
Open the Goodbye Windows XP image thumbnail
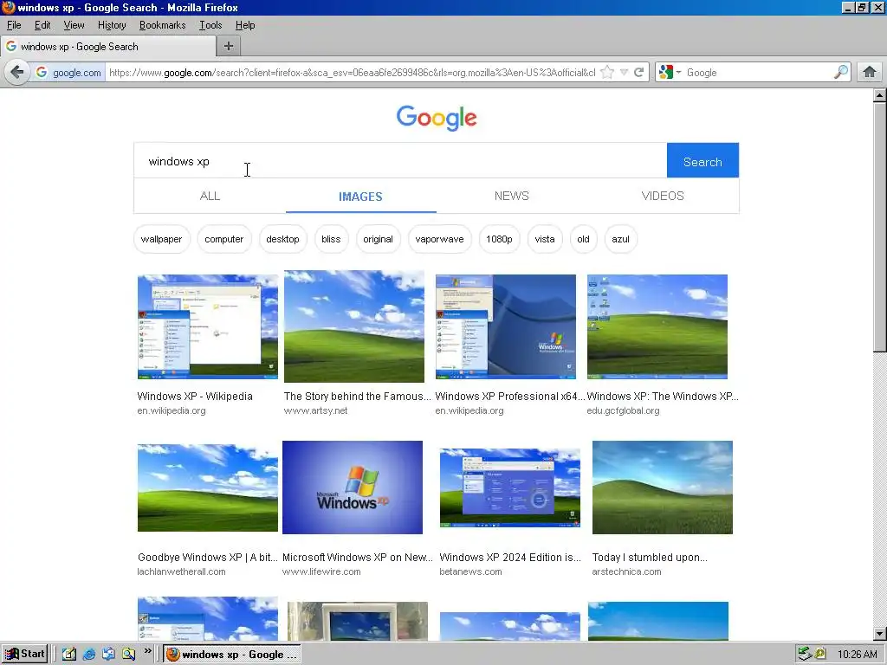208,488
